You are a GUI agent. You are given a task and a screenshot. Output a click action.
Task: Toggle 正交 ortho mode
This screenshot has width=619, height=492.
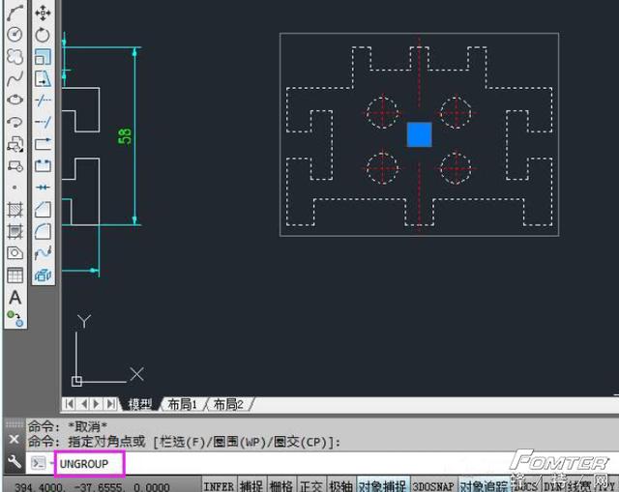[310, 485]
